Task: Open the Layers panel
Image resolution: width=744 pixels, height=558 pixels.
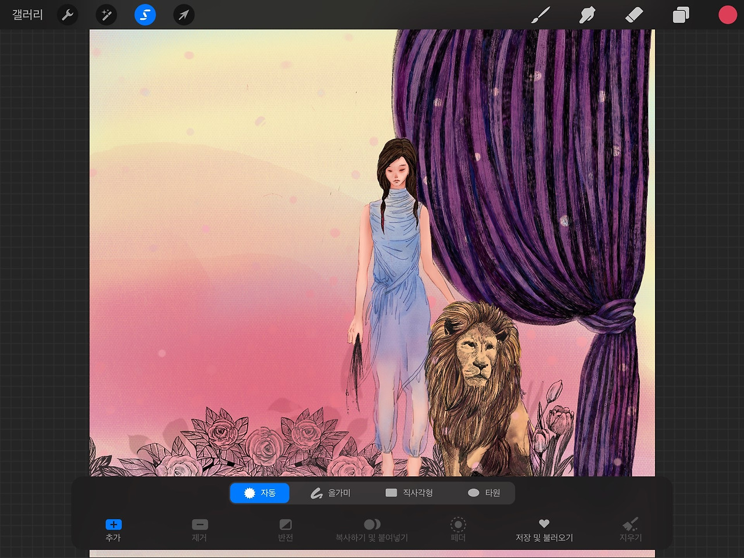Action: (681, 15)
